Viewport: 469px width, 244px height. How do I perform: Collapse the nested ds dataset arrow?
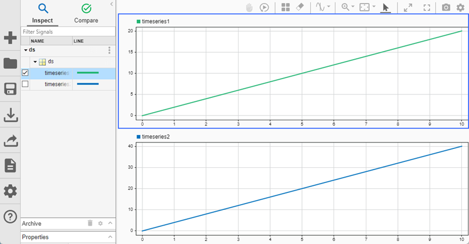click(x=35, y=62)
